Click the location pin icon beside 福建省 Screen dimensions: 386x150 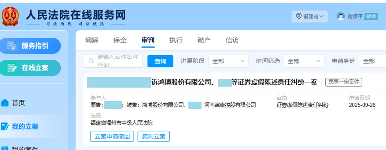(x=299, y=16)
